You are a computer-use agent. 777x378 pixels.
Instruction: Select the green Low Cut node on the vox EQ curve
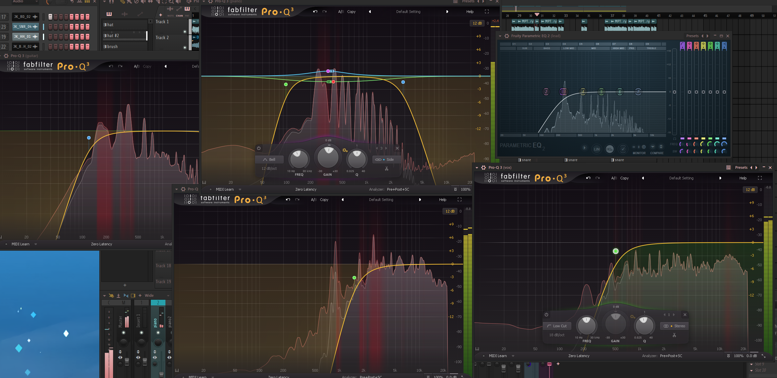[616, 251]
